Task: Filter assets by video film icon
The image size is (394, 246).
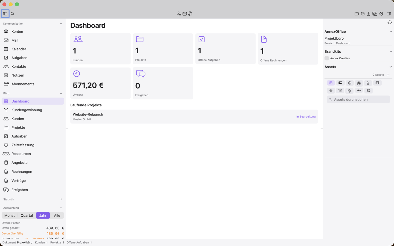Action: coord(378,83)
